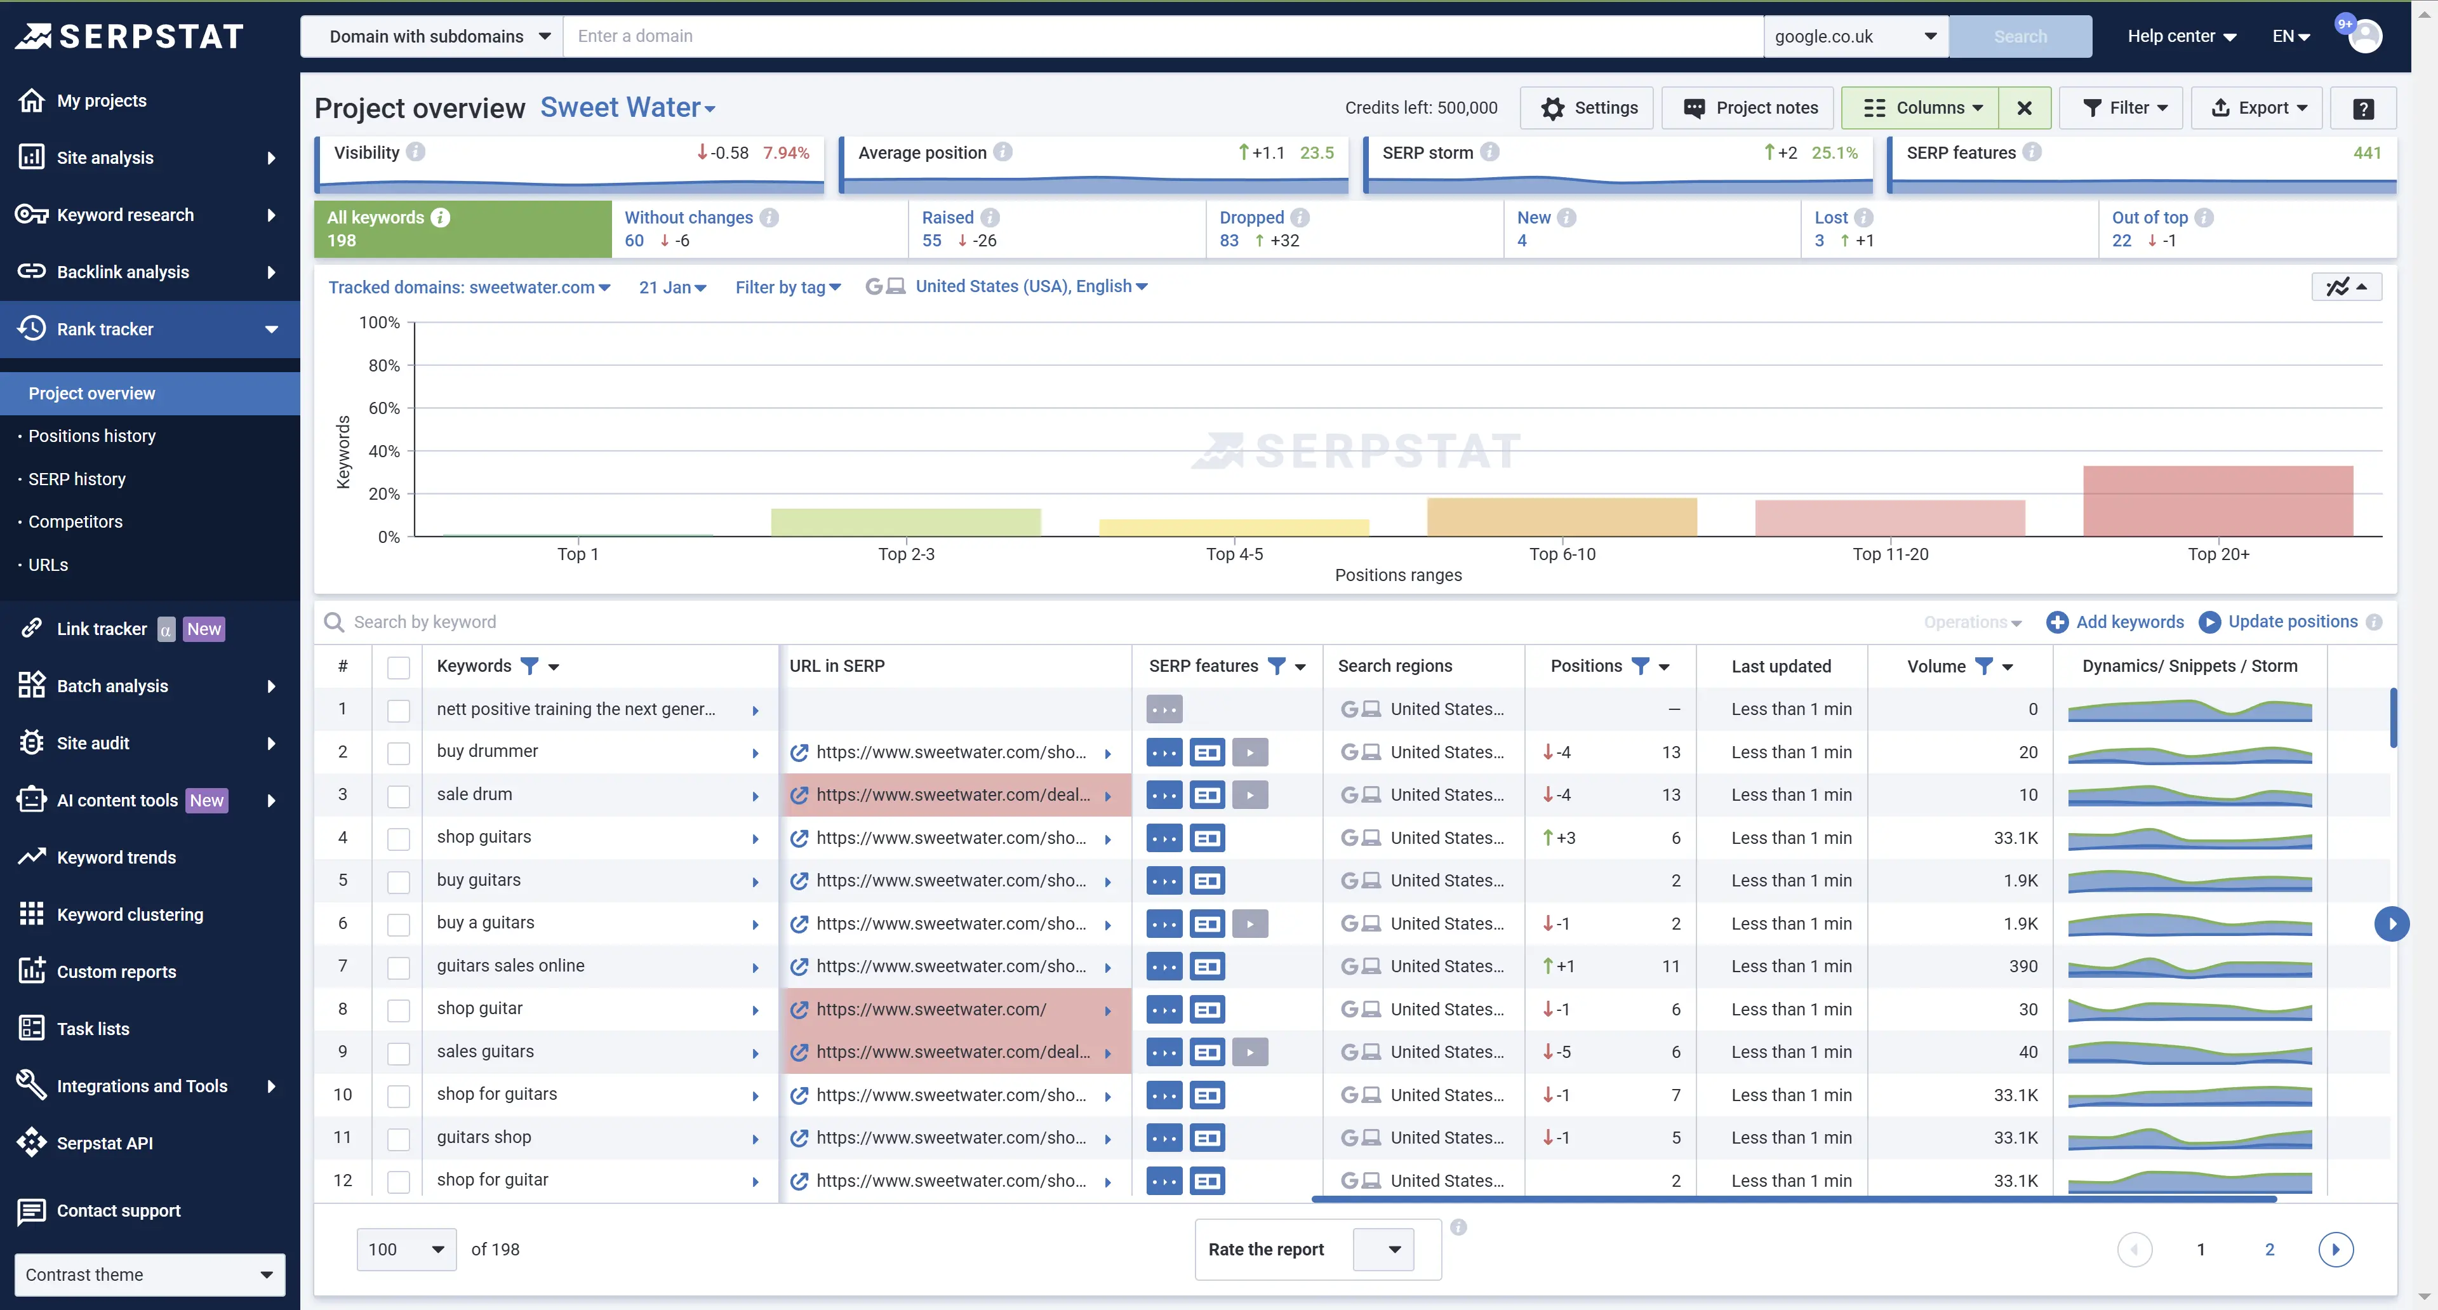This screenshot has width=2438, height=1310.
Task: Click the horizontal table scrollbar
Action: click(x=1794, y=1200)
